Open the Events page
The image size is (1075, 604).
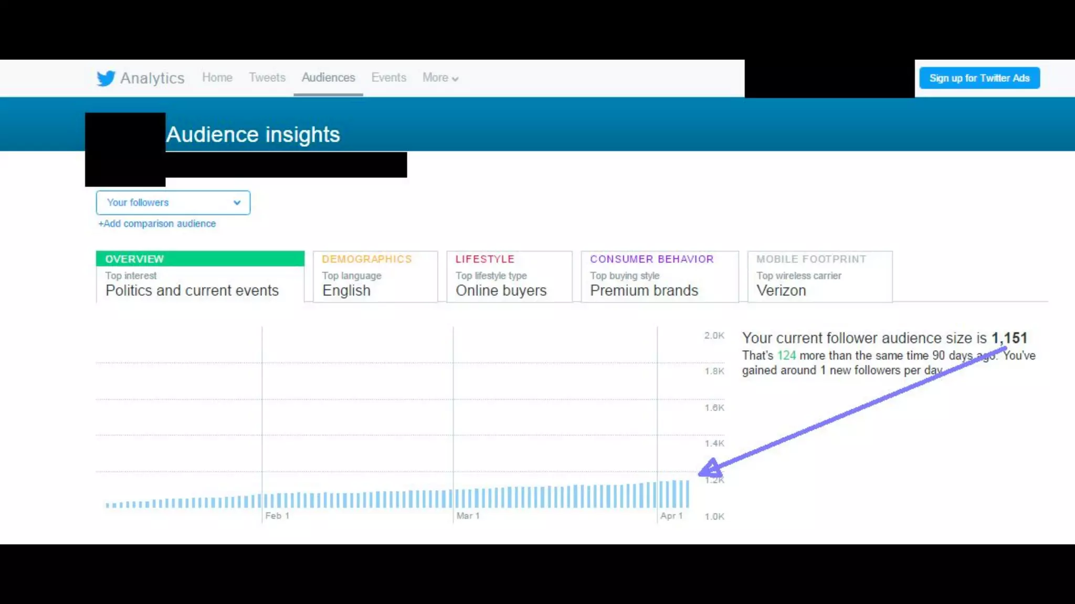click(x=388, y=78)
